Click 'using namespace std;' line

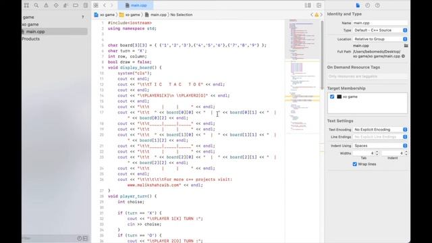point(132,28)
